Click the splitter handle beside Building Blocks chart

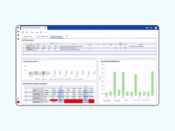tap(100, 79)
